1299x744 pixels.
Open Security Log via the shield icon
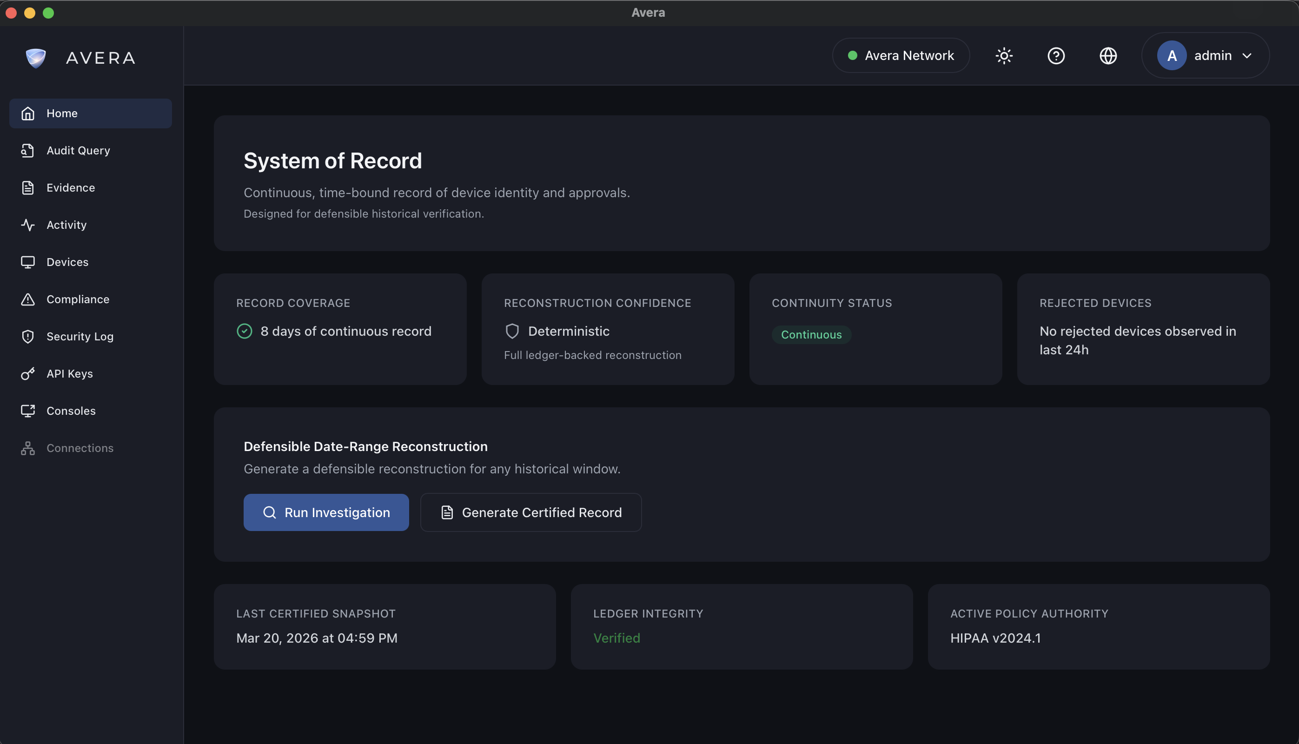pyautogui.click(x=27, y=336)
